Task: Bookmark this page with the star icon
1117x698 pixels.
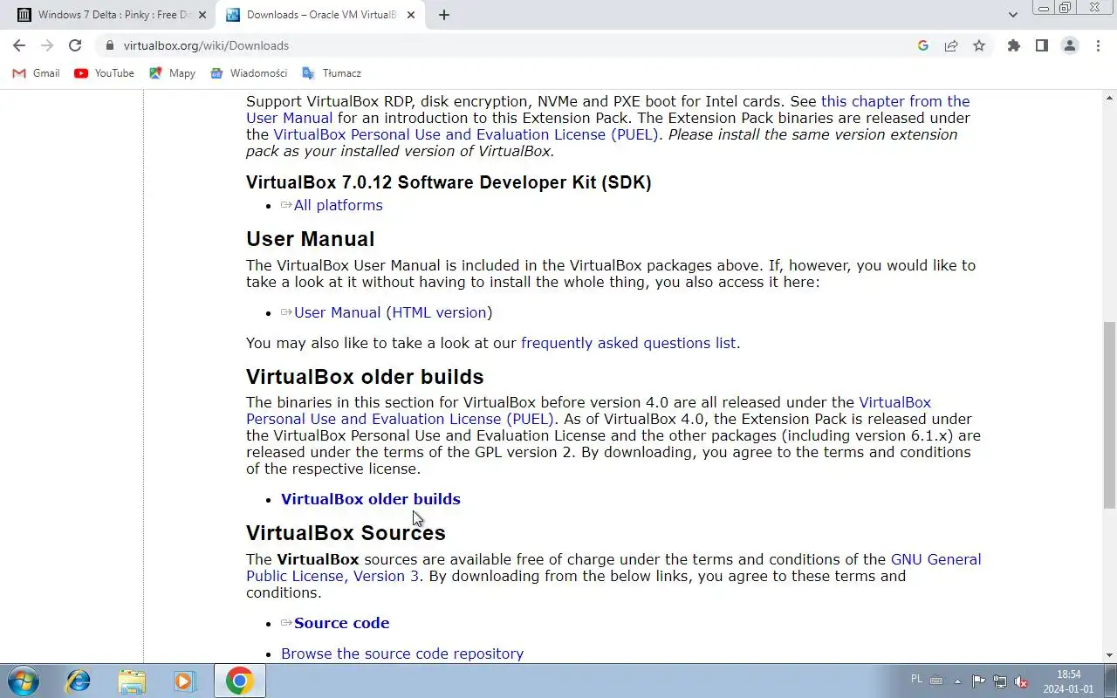Action: tap(979, 45)
